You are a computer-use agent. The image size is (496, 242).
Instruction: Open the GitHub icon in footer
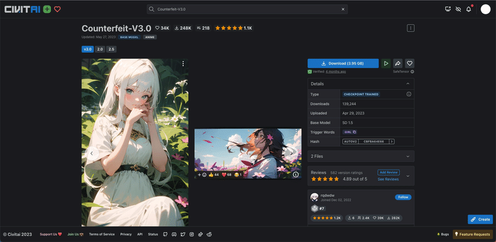click(165, 235)
